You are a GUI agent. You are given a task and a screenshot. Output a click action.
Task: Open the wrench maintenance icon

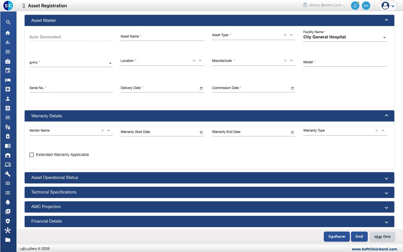tap(8, 174)
